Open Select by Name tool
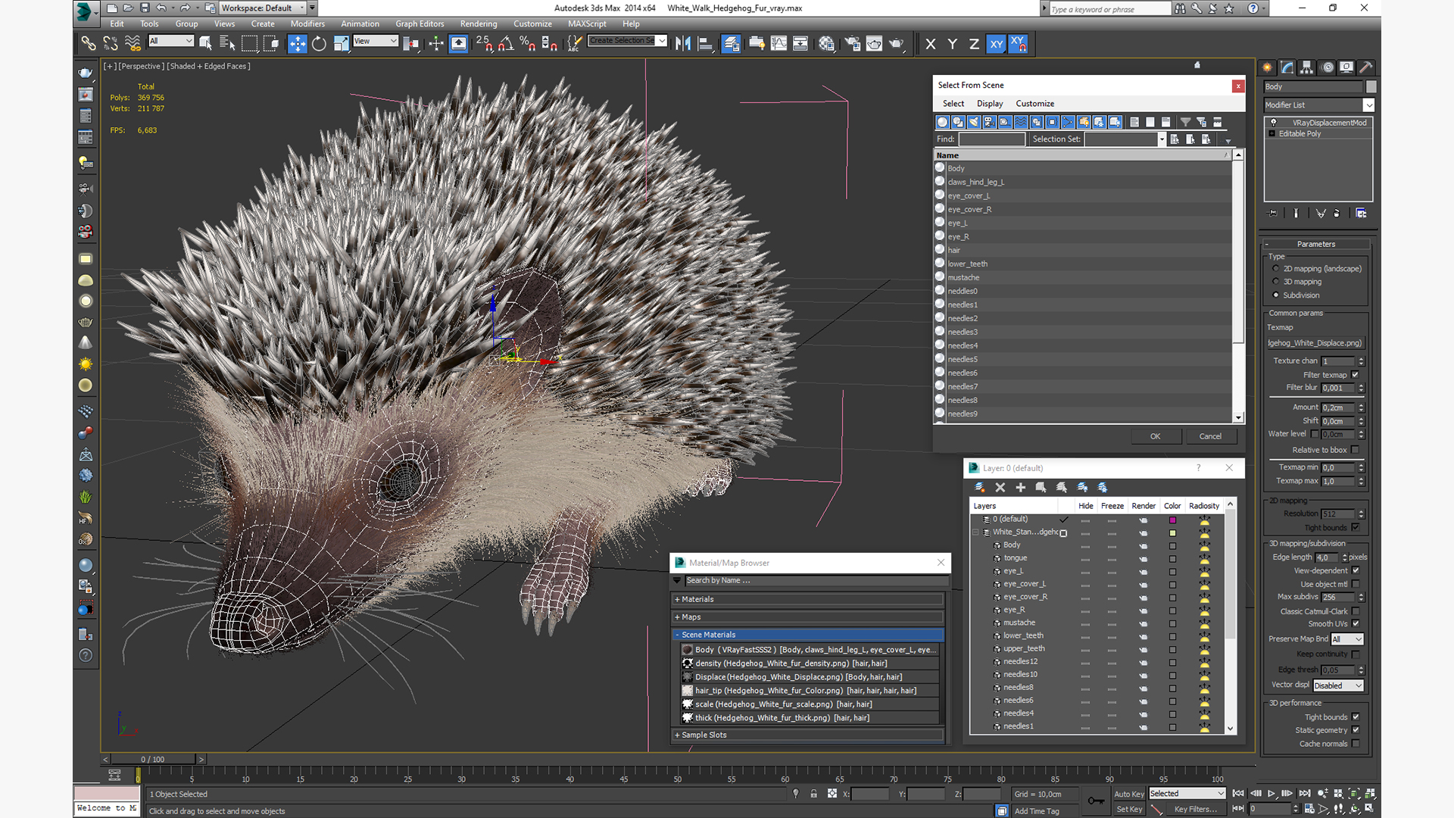The width and height of the screenshot is (1454, 818). point(227,44)
